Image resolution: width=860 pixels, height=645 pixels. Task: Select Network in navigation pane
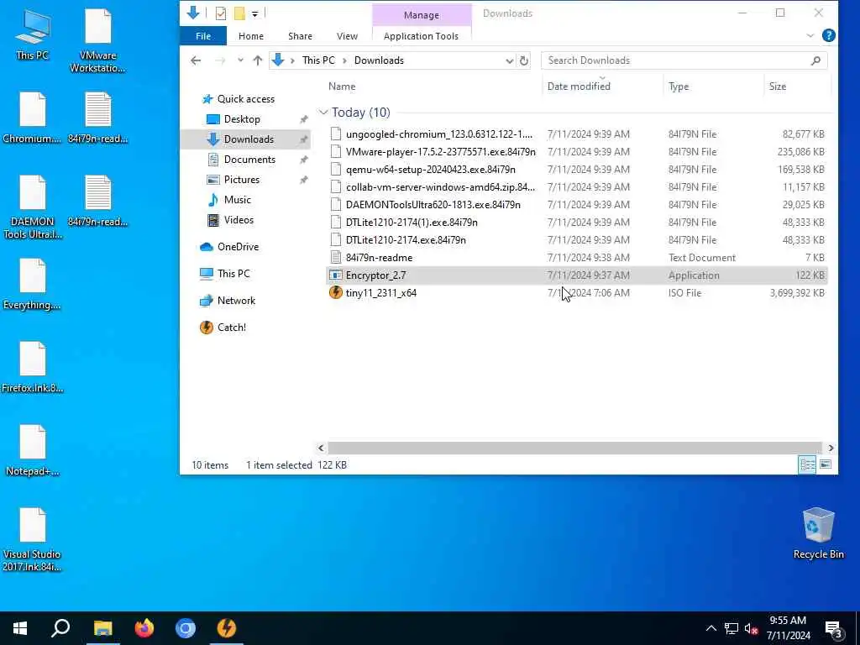coord(236,301)
